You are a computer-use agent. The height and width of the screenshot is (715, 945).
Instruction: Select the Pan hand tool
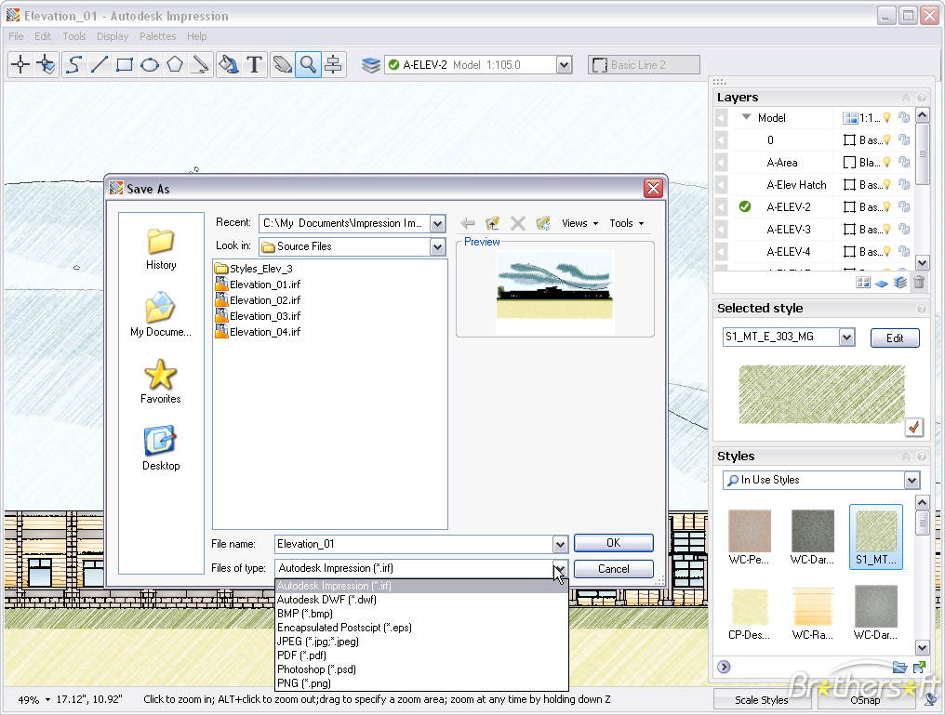(284, 64)
